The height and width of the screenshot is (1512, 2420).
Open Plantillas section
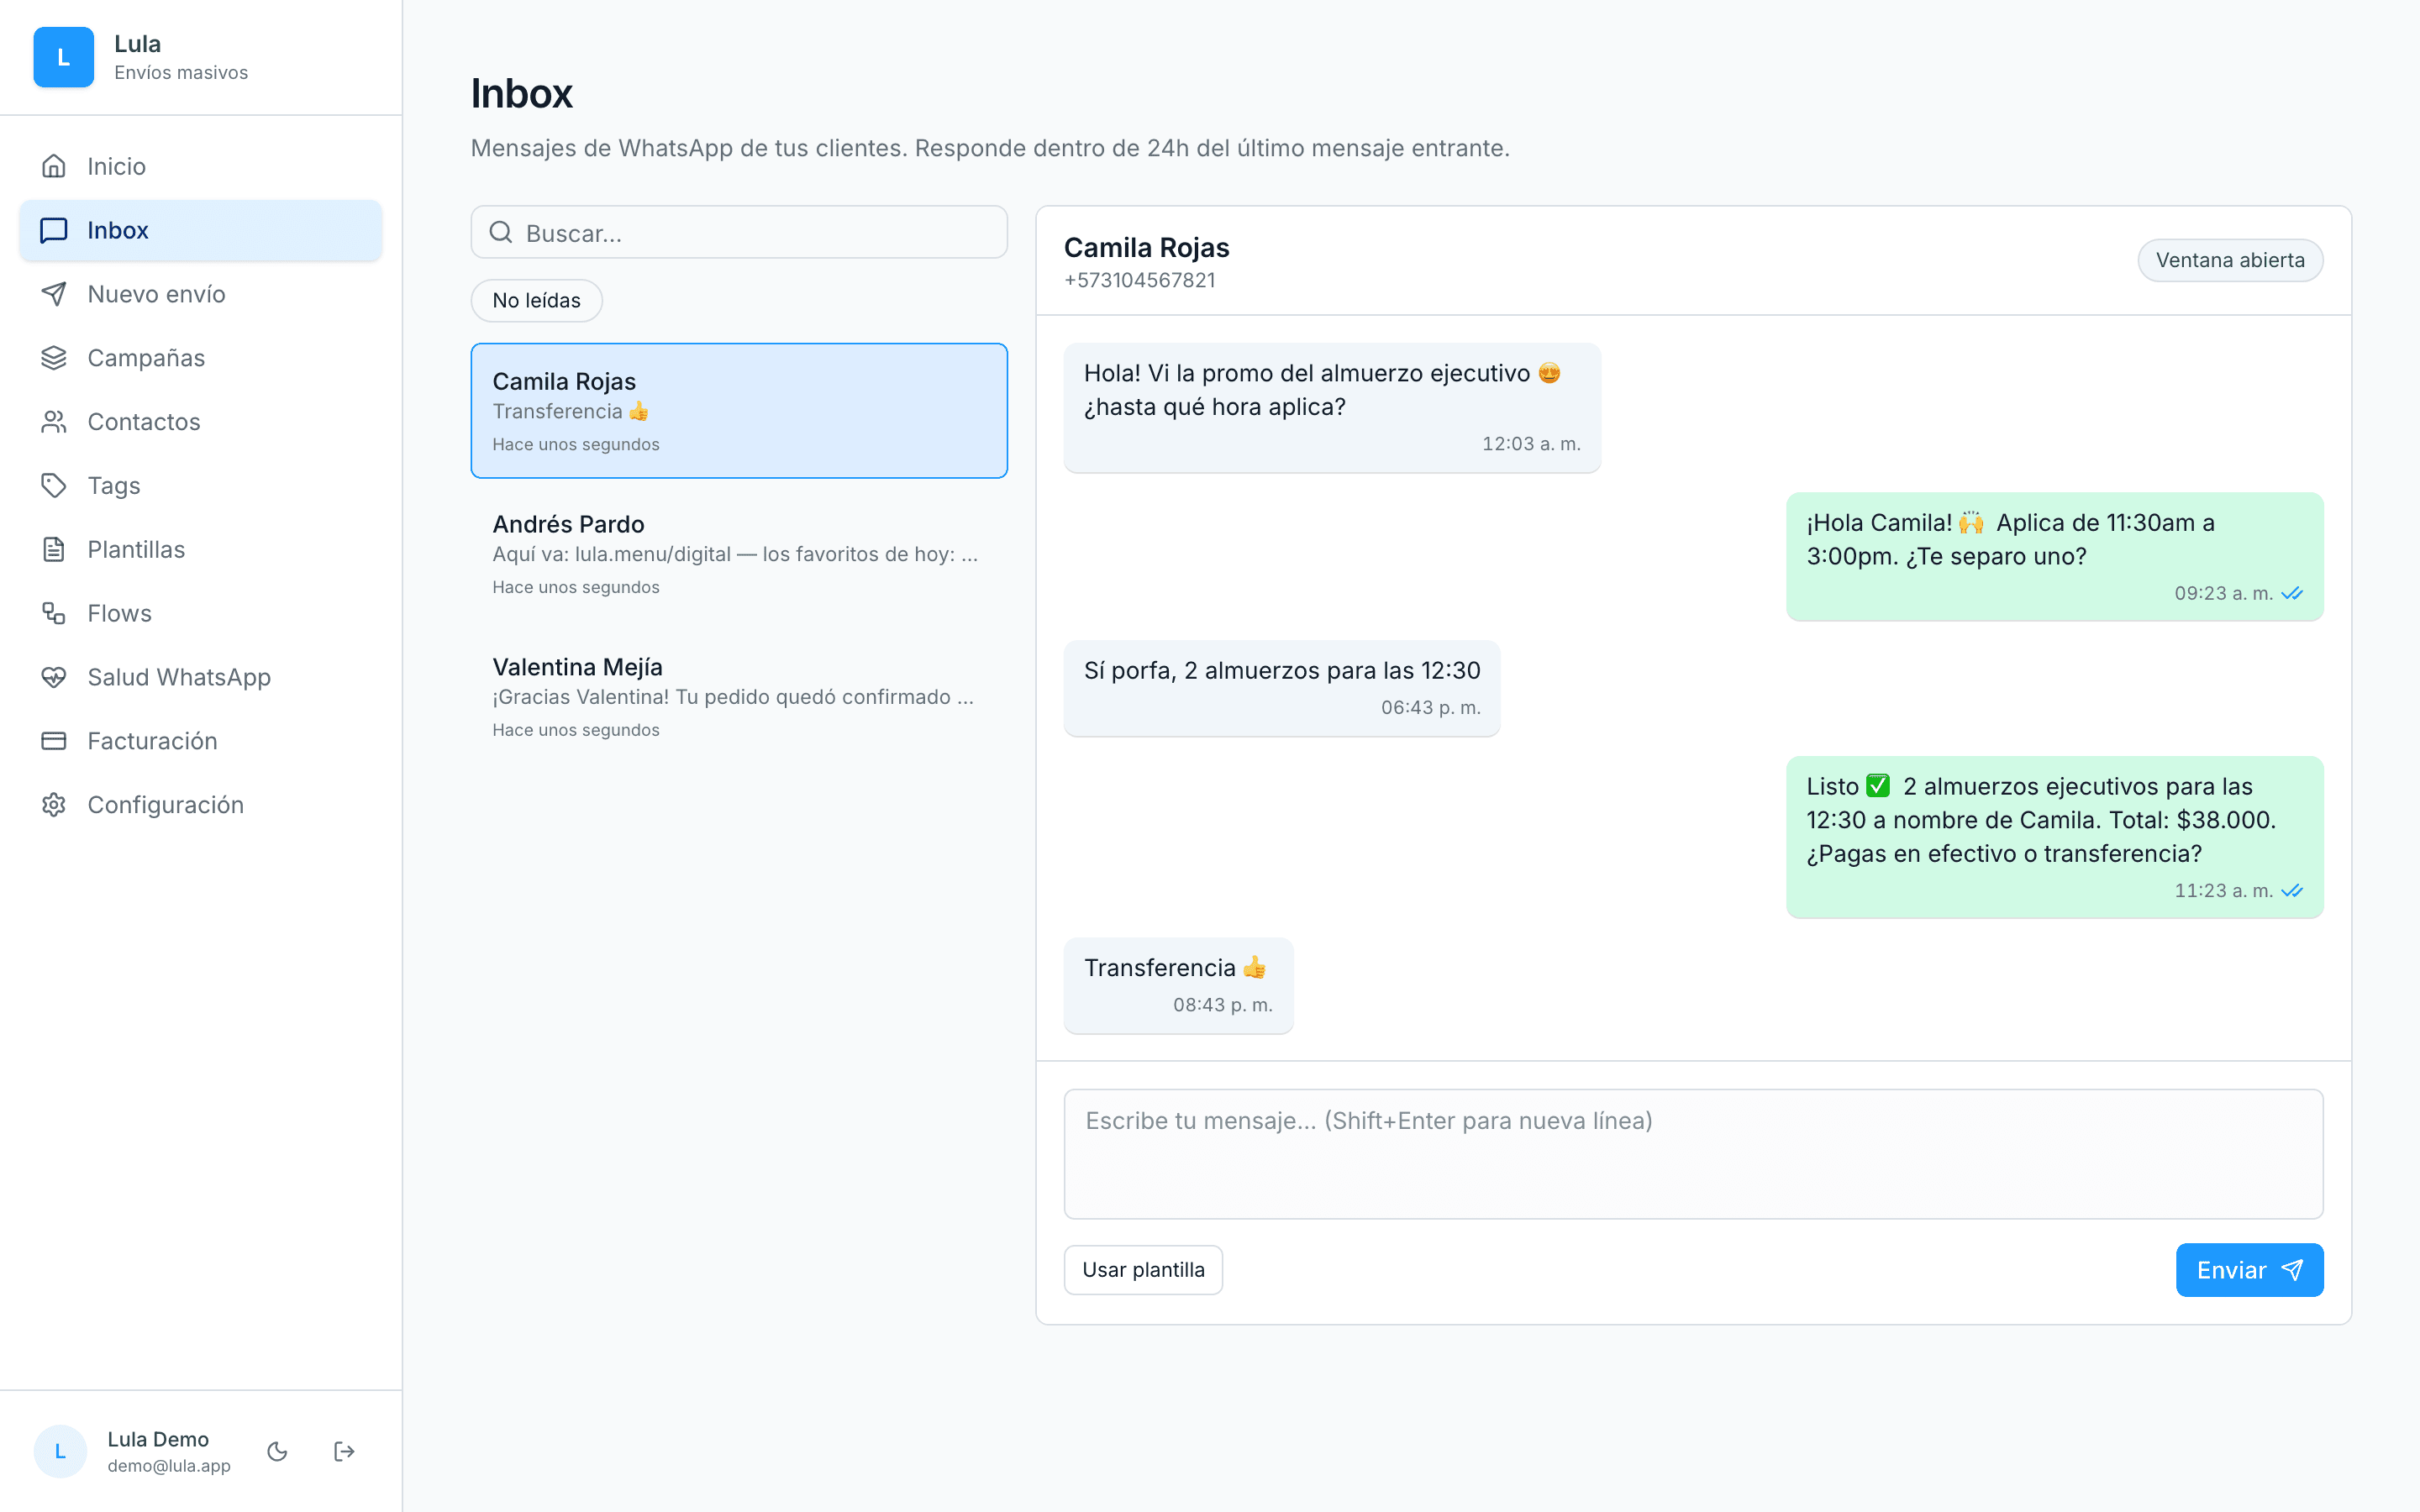coord(200,549)
